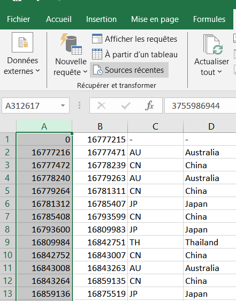Click the Sources récentes button
Viewport: 236px width, 301px height.
pyautogui.click(x=130, y=70)
